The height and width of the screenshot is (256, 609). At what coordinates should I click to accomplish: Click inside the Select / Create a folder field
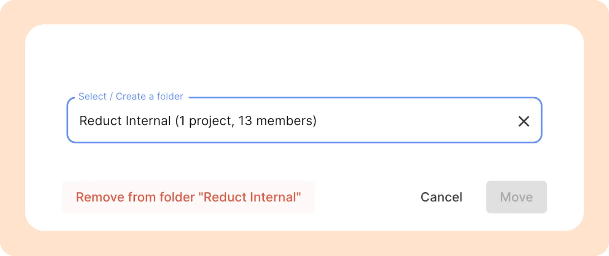click(x=304, y=120)
